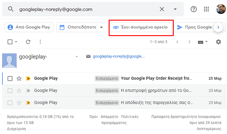This screenshot has width=227, height=134.
Task: Refresh the message list
Action: click(x=28, y=42)
